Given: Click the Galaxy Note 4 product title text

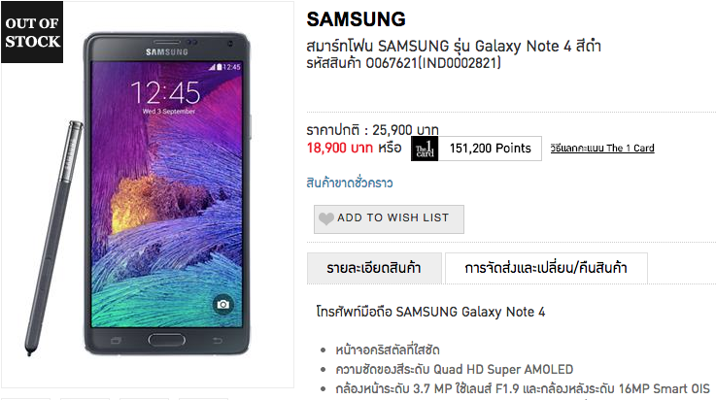Looking at the screenshot, I should pos(454,46).
